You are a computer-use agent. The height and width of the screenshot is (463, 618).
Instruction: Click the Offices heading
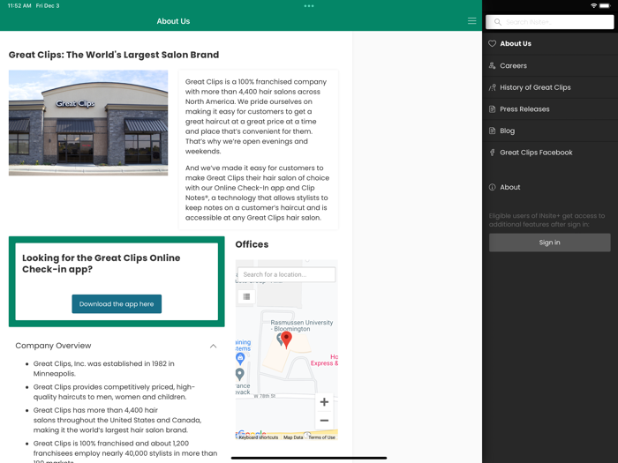click(x=252, y=244)
